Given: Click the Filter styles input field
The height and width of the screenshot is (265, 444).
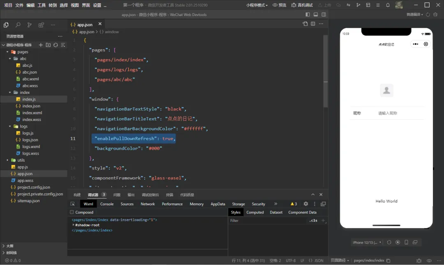Looking at the screenshot, I should tap(268, 221).
